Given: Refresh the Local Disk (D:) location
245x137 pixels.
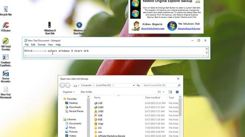Looking at the screenshot, I should (138, 85).
